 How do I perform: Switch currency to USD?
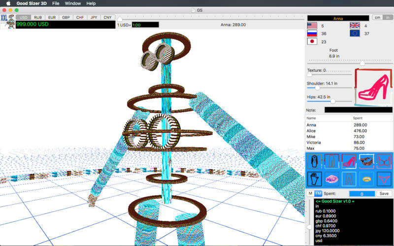[x=23, y=17]
